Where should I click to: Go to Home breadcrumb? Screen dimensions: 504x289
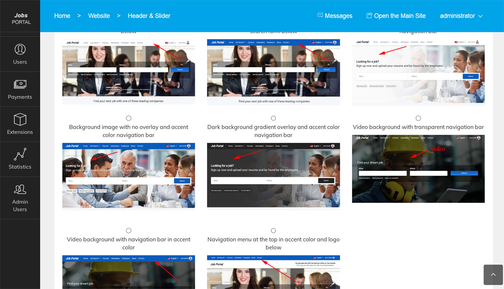[x=62, y=16]
